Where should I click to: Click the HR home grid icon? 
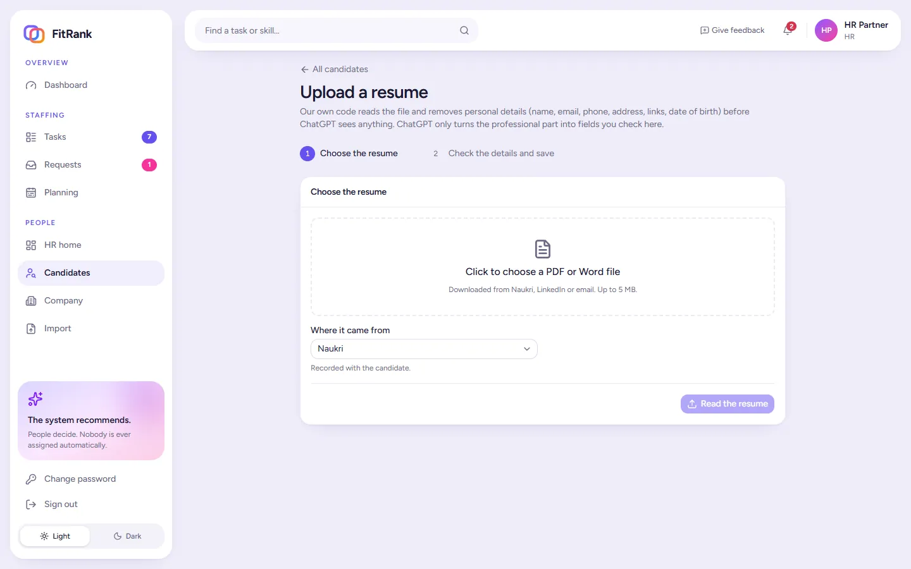point(31,245)
